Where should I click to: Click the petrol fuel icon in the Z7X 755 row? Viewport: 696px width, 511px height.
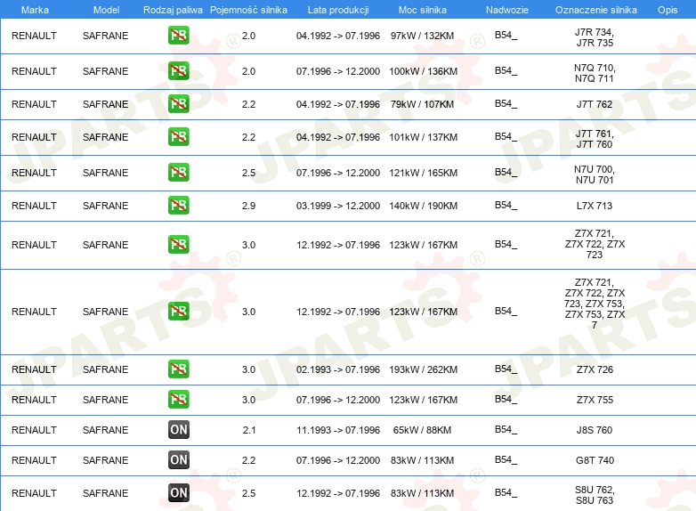[x=178, y=400]
